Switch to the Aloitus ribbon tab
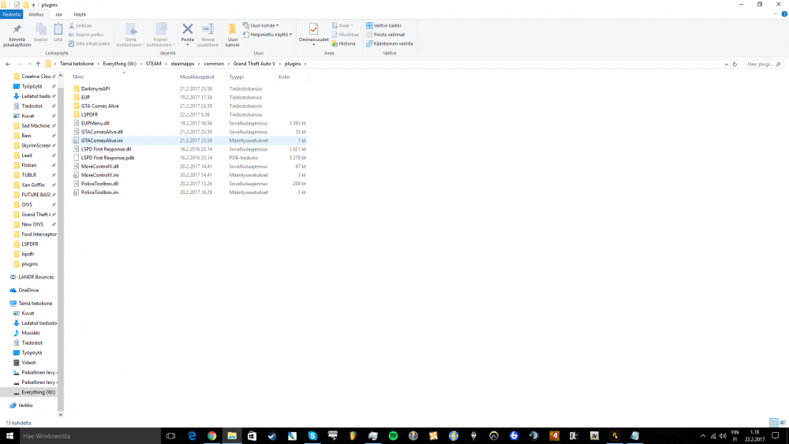The image size is (789, 444). (36, 14)
